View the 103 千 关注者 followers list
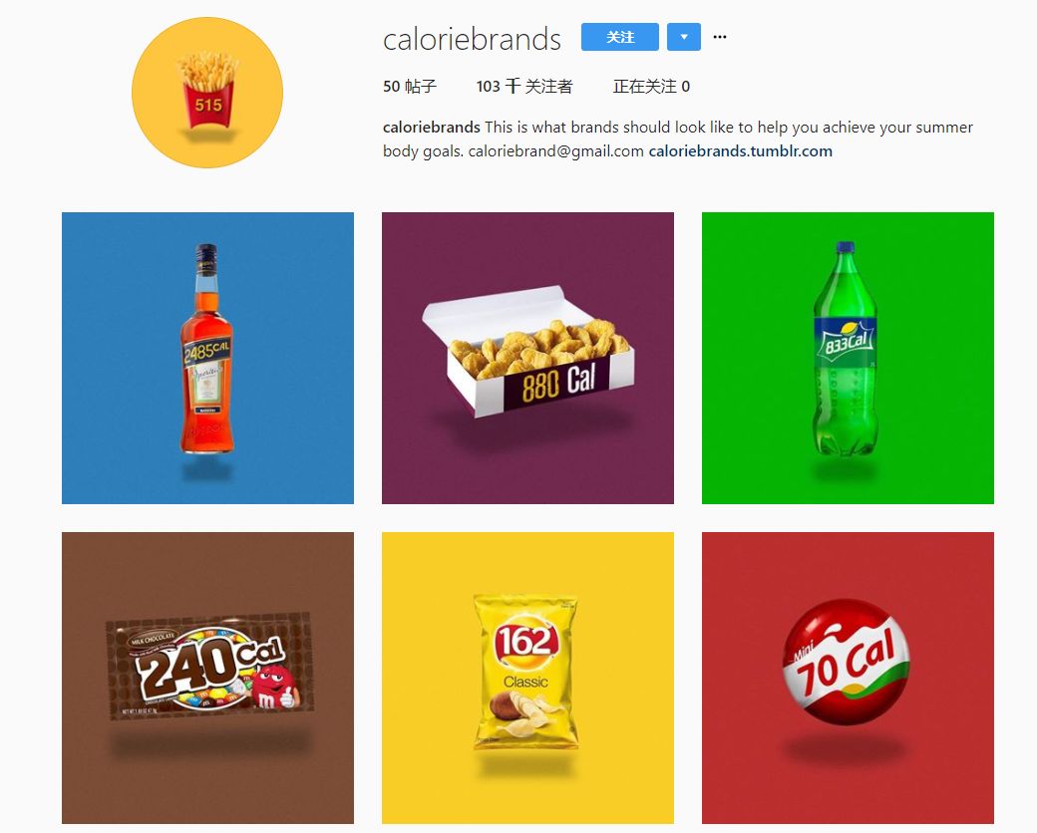Screen dimensions: 1037x833 pyautogui.click(x=523, y=87)
